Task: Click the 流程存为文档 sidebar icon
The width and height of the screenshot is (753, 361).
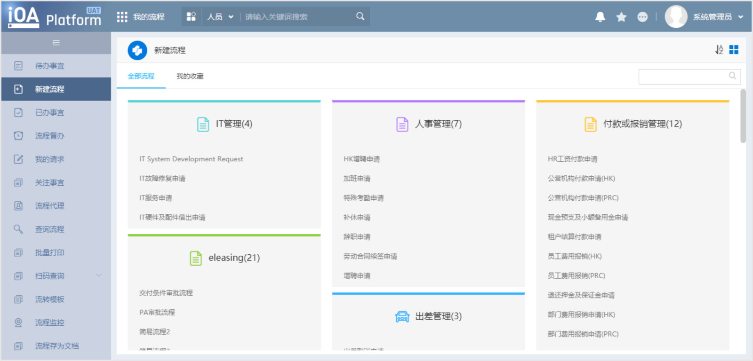Action: coord(18,346)
